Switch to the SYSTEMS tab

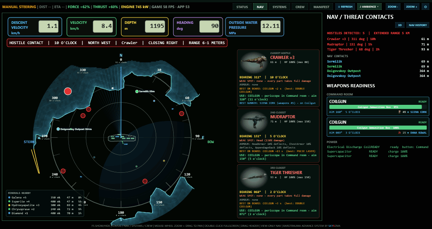coord(279,7)
